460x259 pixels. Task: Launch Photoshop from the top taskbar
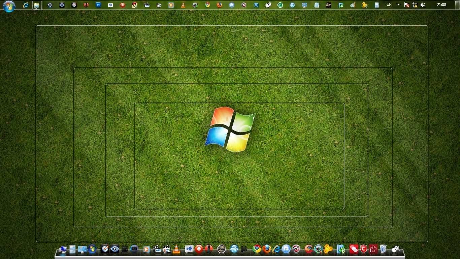click(98, 5)
